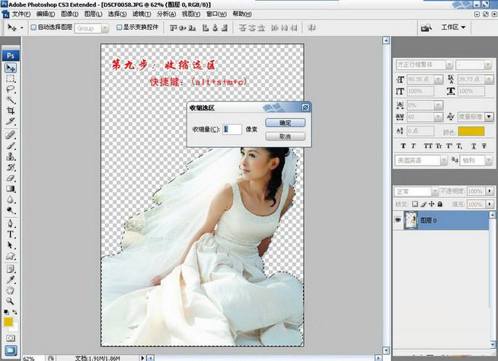Select the Zoom magnifier tool
The image size is (498, 361).
[11, 301]
